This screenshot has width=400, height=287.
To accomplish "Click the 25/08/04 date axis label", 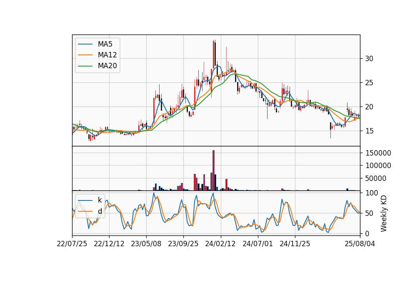I will (x=360, y=244).
